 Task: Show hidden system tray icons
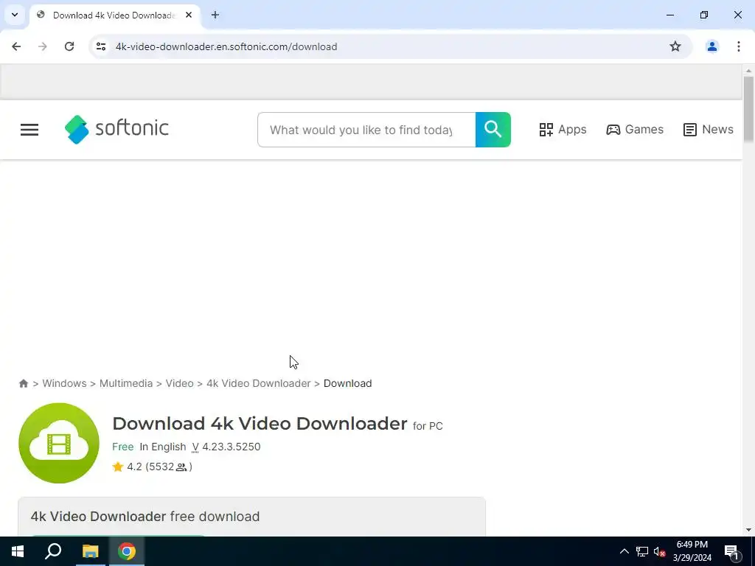pos(624,551)
